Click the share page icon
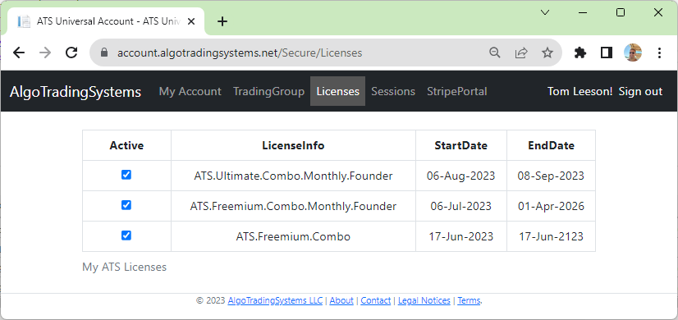678x320 pixels. point(521,53)
